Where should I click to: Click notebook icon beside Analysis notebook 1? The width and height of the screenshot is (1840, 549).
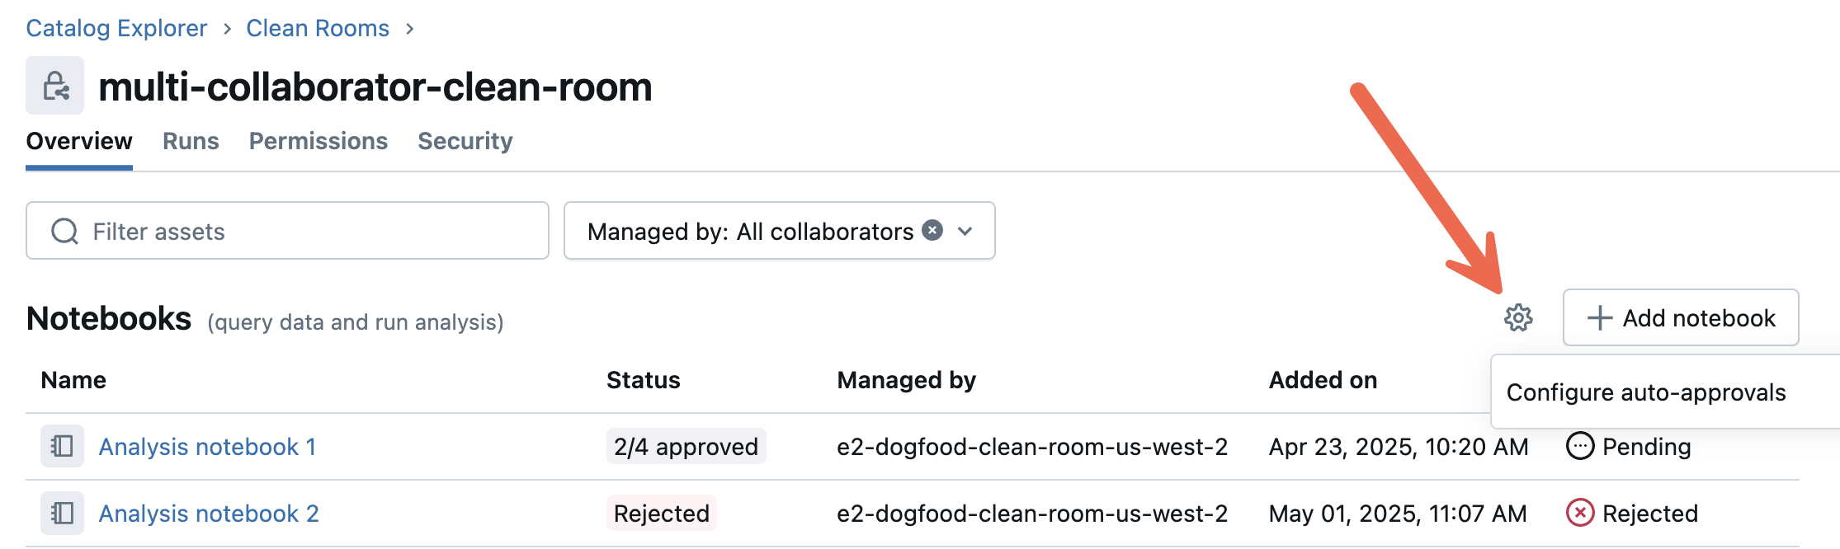pos(63,446)
